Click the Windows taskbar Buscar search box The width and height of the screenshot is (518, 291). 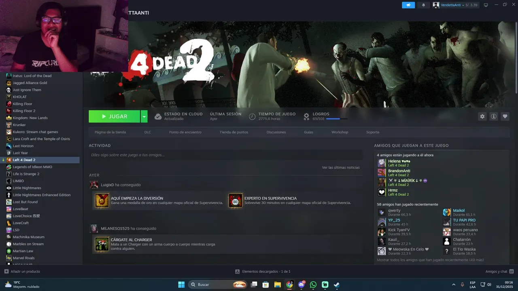pyautogui.click(x=217, y=285)
